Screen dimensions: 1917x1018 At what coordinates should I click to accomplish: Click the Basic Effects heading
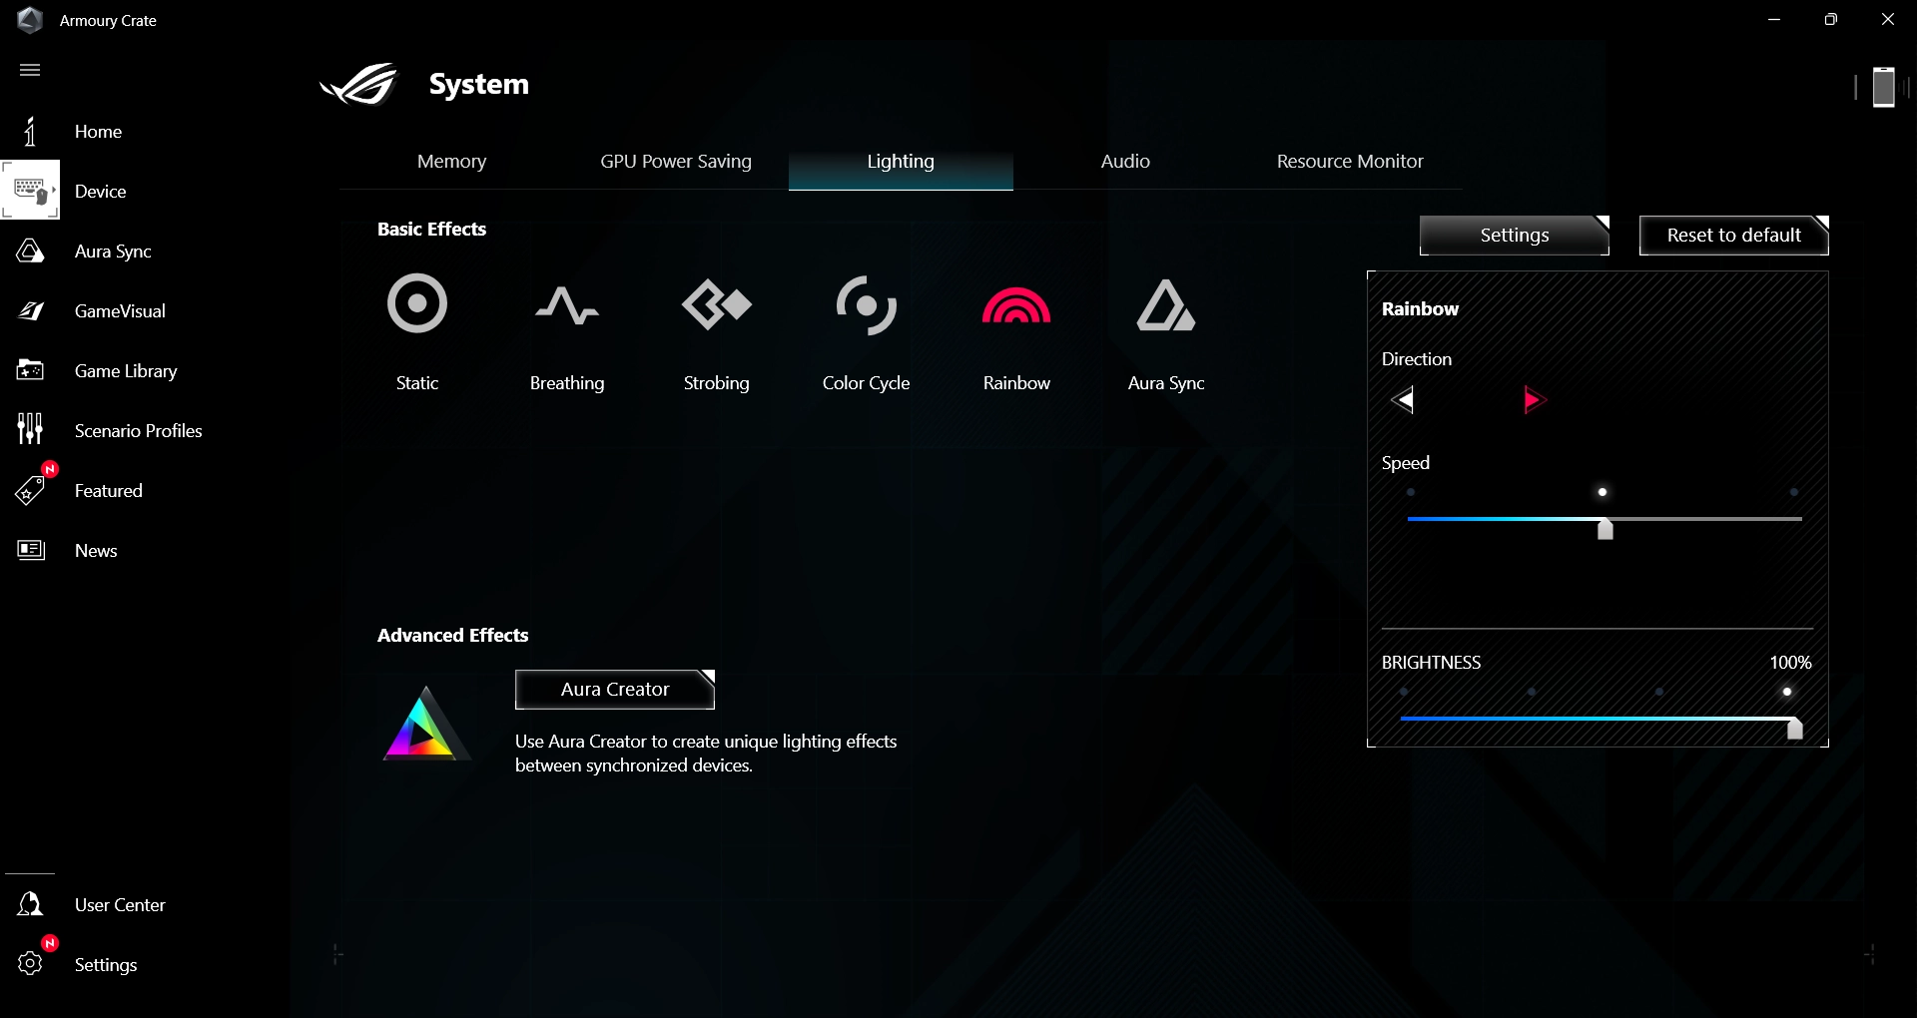click(x=431, y=230)
